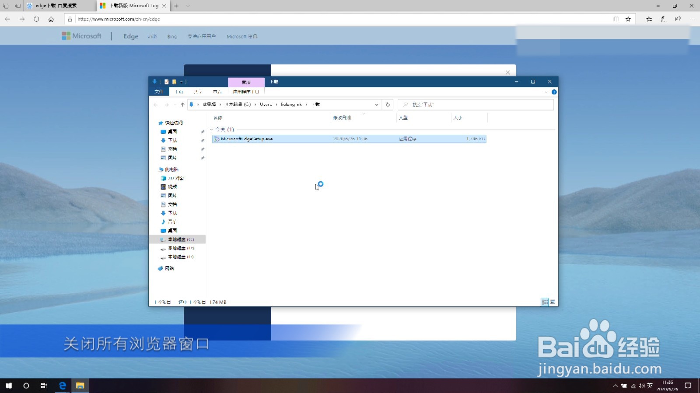Sort by the Name column header
The height and width of the screenshot is (393, 700).
pos(217,118)
